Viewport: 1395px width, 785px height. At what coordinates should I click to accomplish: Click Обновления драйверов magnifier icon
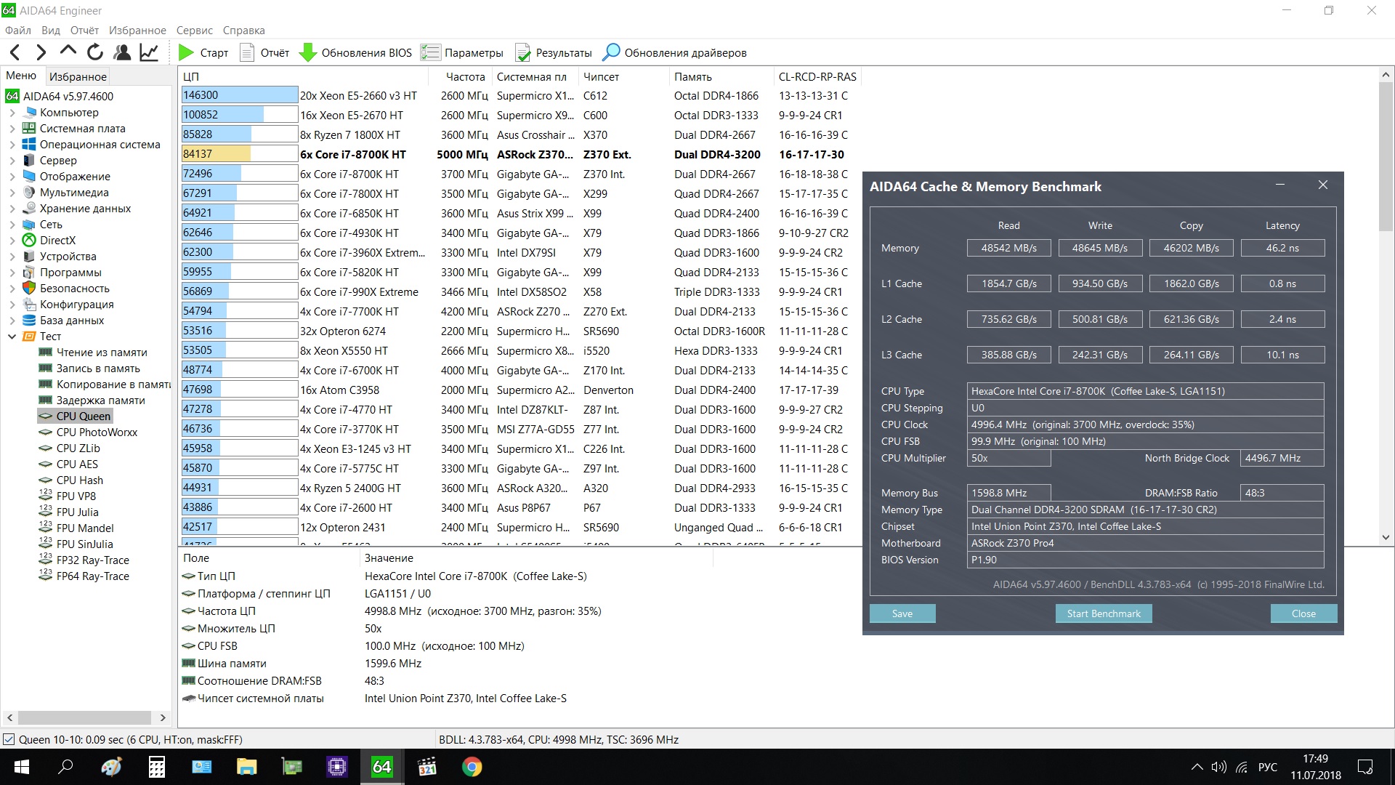click(612, 52)
